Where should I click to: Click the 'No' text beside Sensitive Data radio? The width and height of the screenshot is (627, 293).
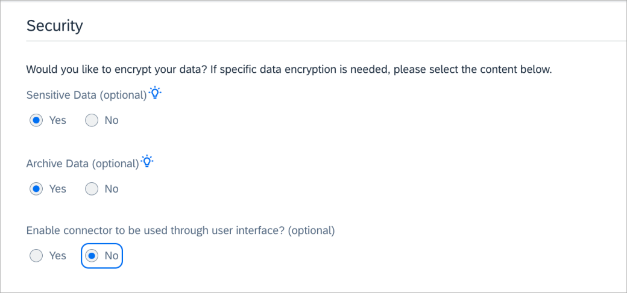point(112,120)
